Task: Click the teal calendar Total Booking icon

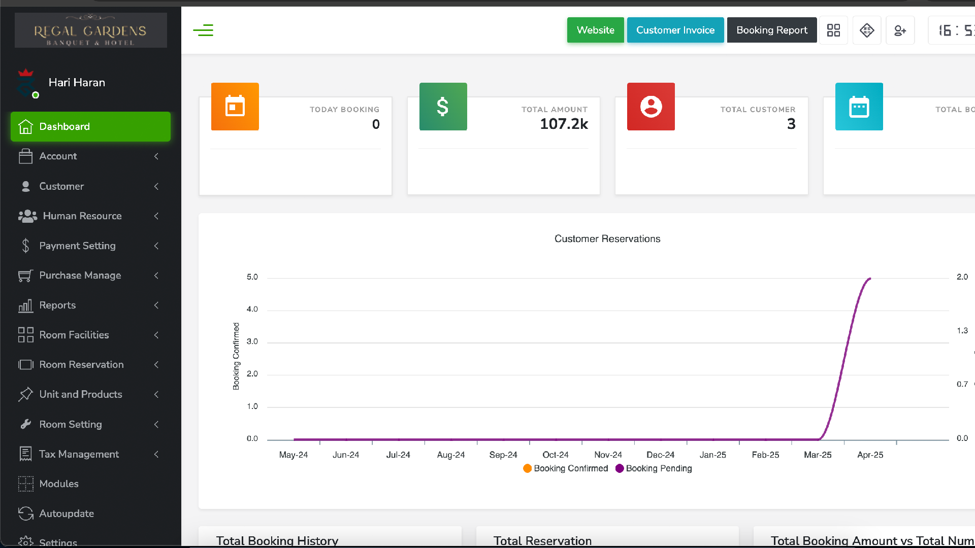Action: [859, 107]
